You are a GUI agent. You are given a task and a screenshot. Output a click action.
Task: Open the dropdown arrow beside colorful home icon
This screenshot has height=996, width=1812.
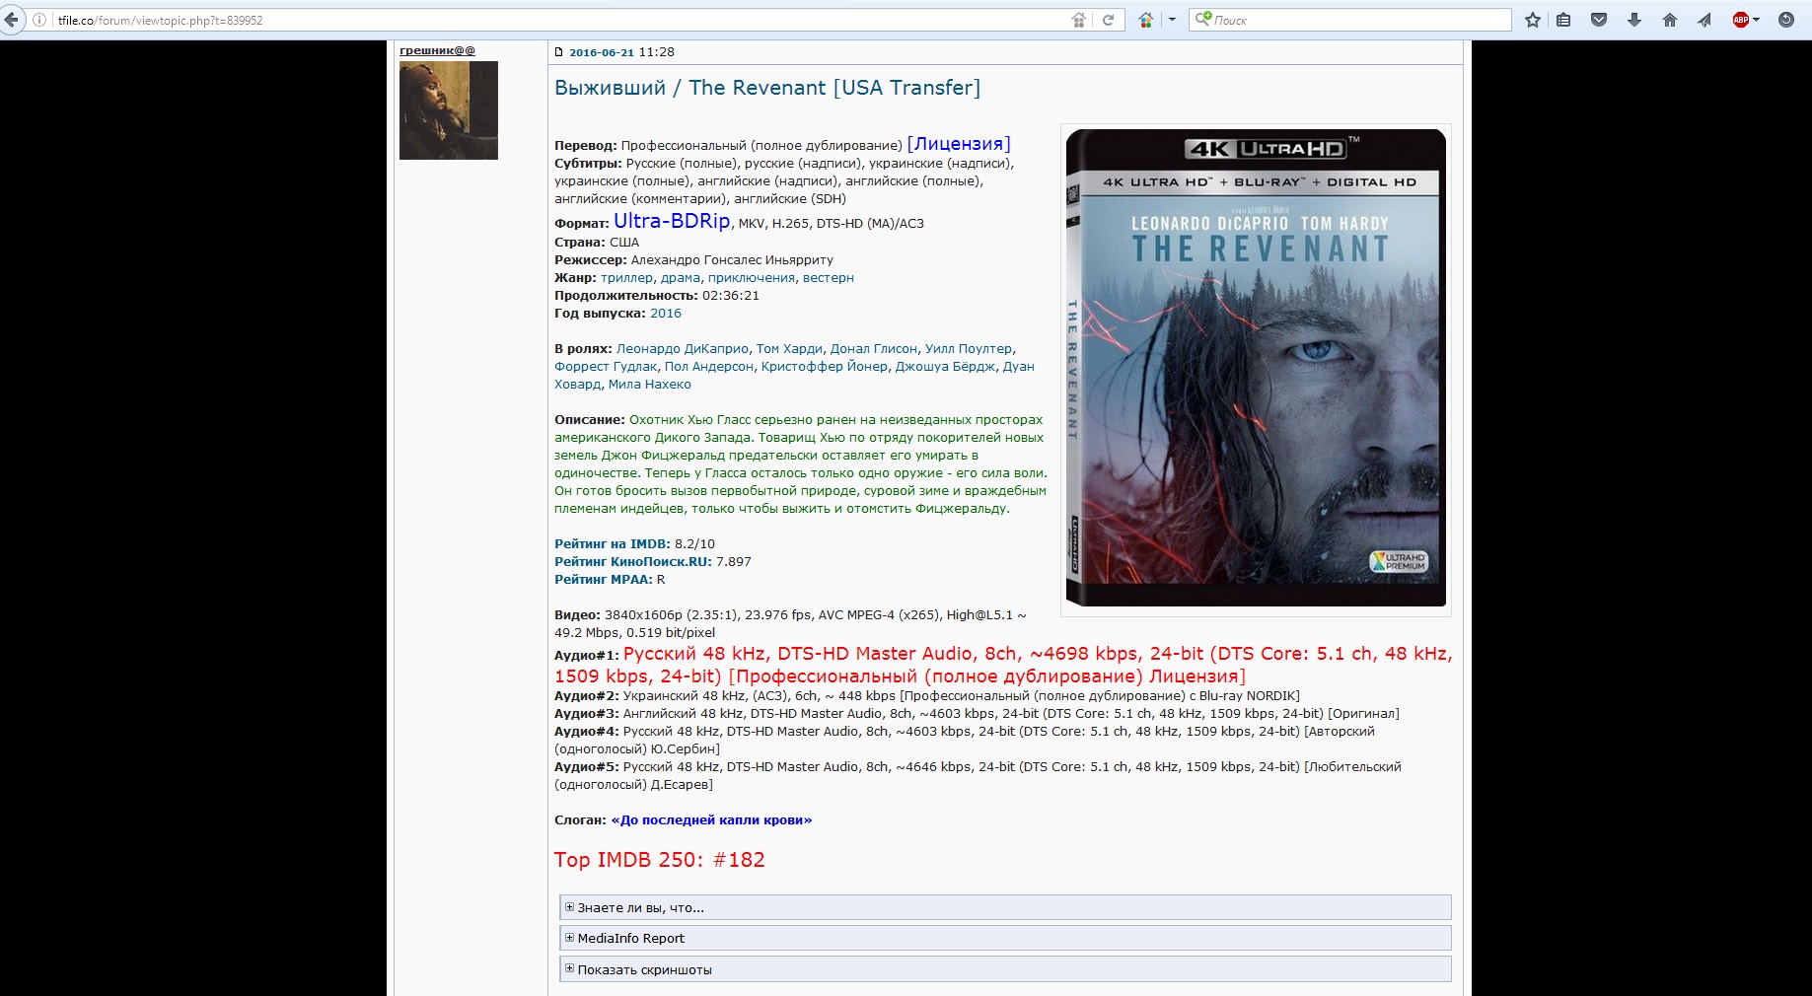(x=1172, y=20)
